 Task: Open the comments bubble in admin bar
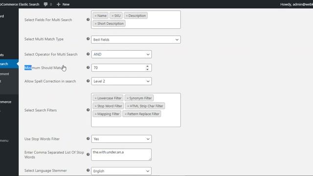[45, 4]
